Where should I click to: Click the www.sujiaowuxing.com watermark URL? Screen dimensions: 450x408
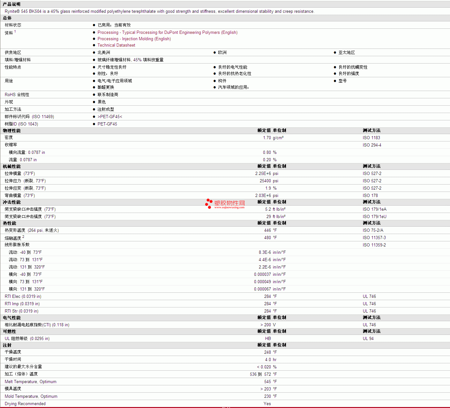tap(229, 208)
